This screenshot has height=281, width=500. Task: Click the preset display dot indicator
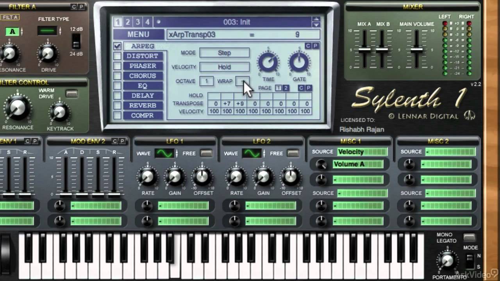[159, 22]
